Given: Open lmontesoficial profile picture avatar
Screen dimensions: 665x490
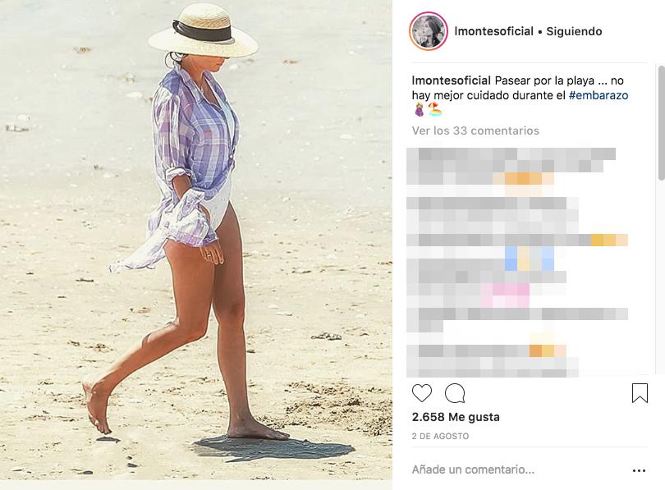Looking at the screenshot, I should pyautogui.click(x=429, y=31).
